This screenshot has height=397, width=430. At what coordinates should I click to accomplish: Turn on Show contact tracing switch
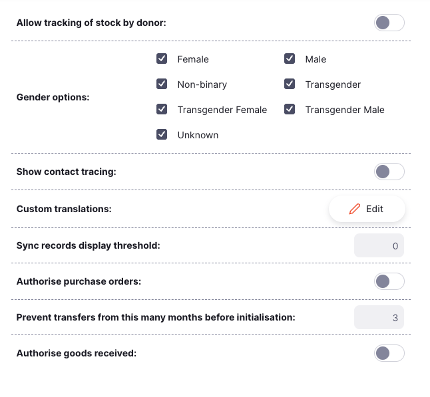(x=389, y=172)
